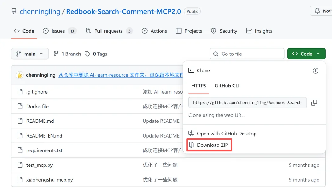
Task: Click the file icon beside Dockerfile
Action: pyautogui.click(x=20, y=106)
